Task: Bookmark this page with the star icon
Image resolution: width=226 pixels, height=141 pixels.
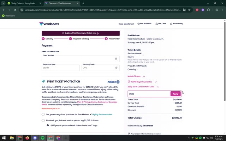Action: pyautogui.click(x=189, y=10)
